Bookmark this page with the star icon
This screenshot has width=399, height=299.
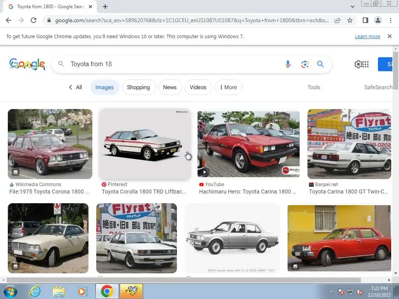[350, 20]
